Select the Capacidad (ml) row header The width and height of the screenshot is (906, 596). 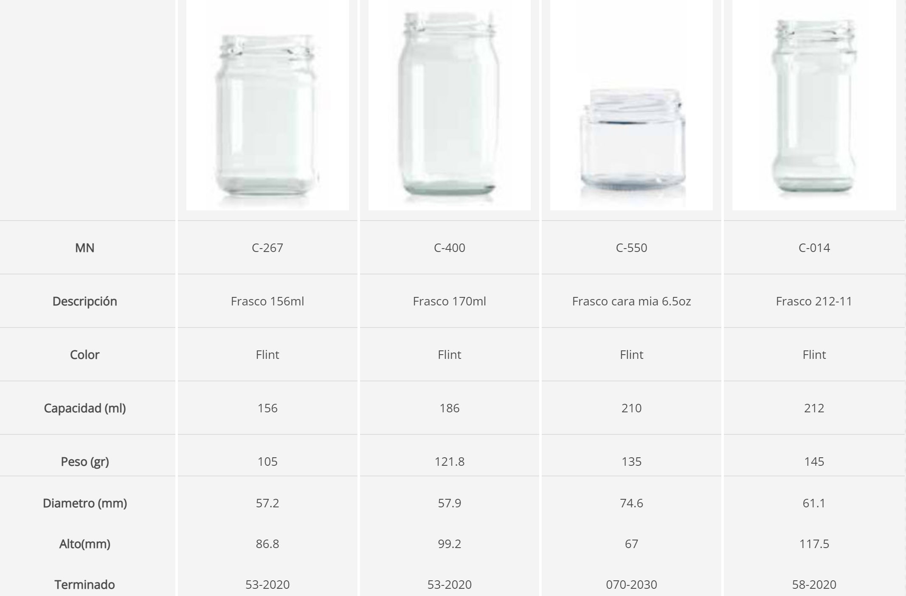point(85,408)
